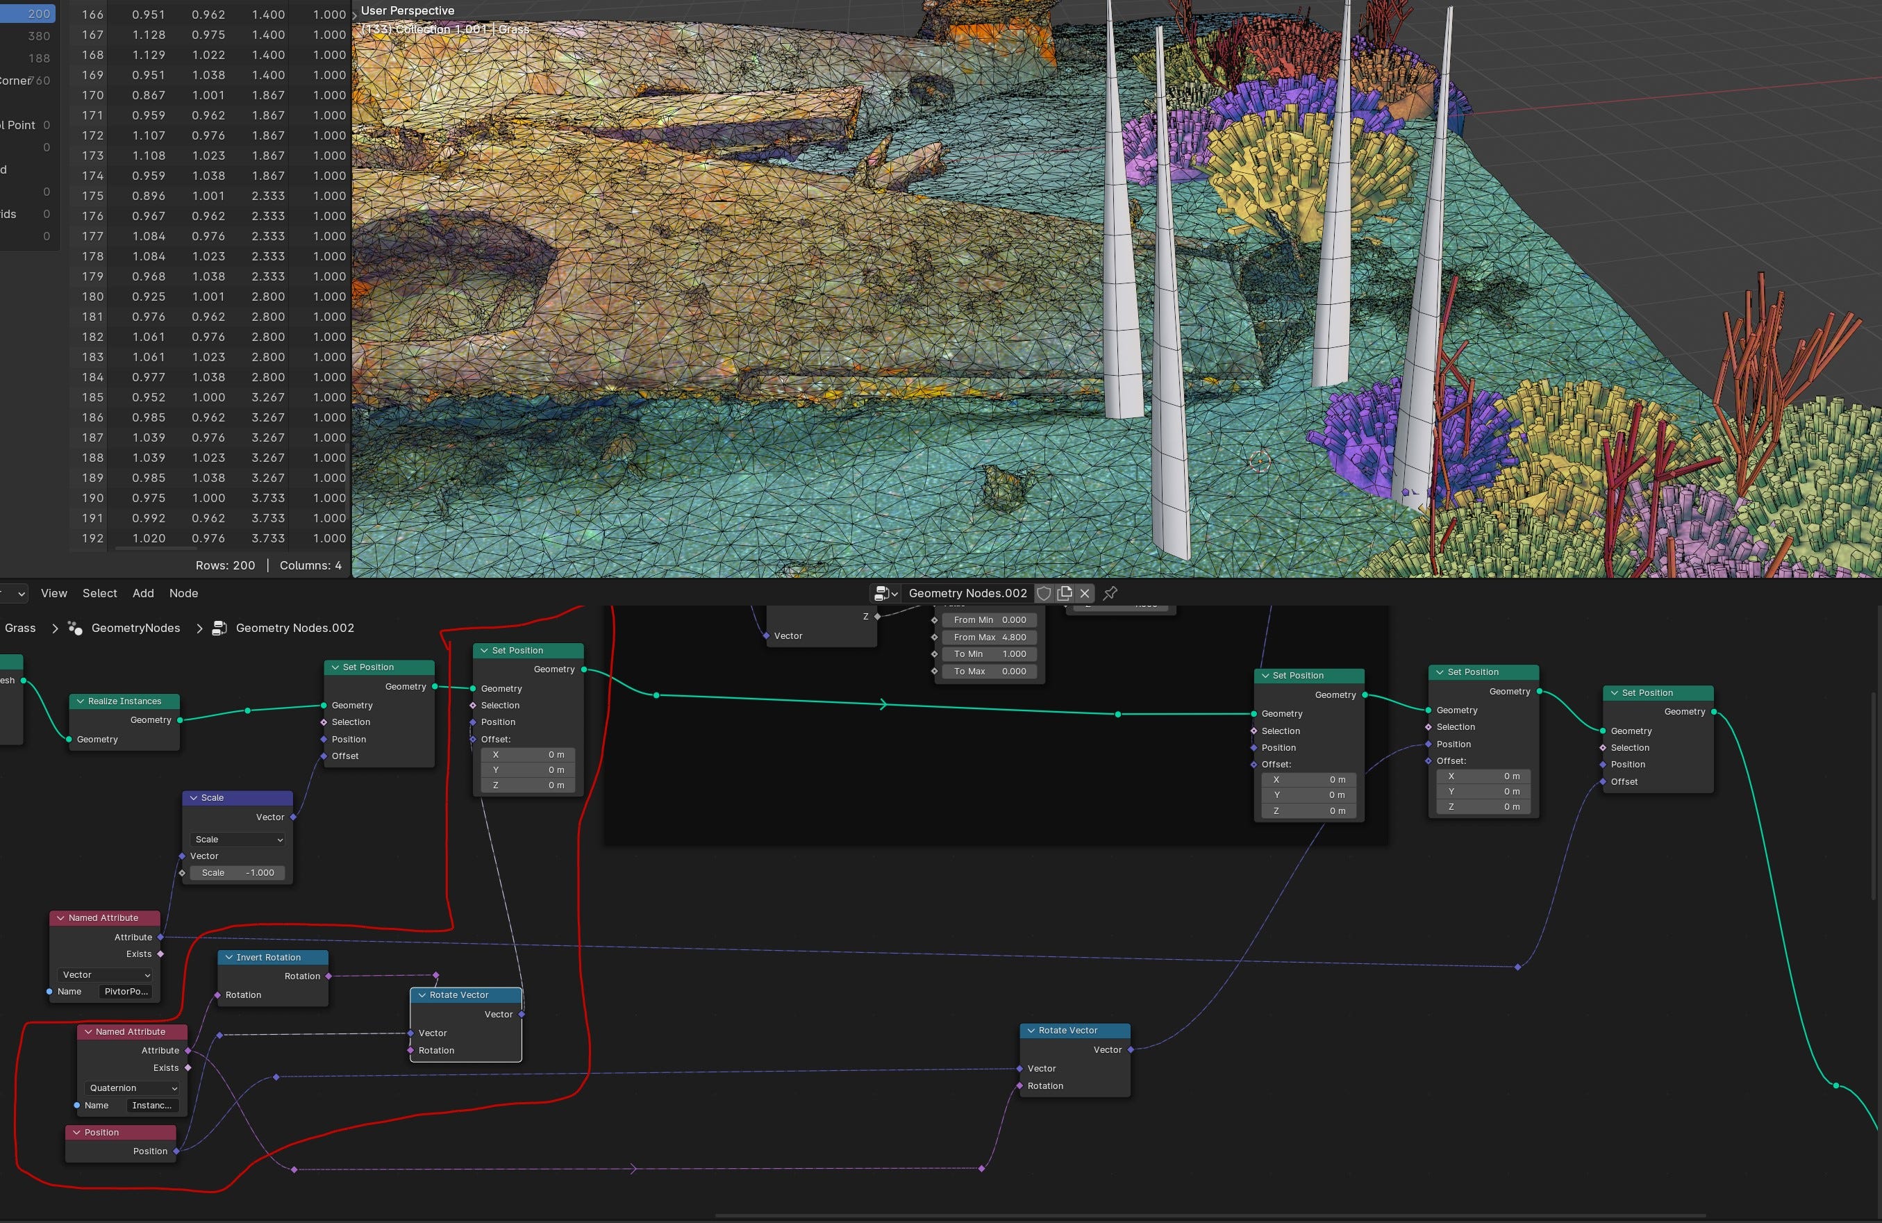This screenshot has height=1223, width=1882.
Task: Collapse the Scale vector math node
Action: tap(194, 798)
